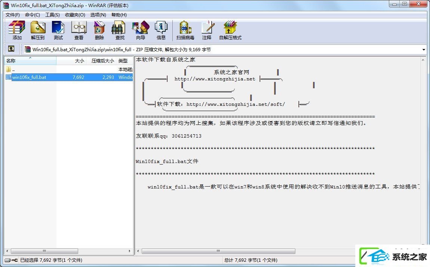Click the 添加 (Add) toolbar icon
Screen dimensions: 430x267
(17, 30)
